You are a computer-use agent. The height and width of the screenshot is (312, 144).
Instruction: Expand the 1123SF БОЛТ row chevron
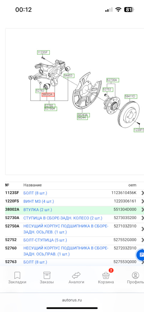pos(142,193)
